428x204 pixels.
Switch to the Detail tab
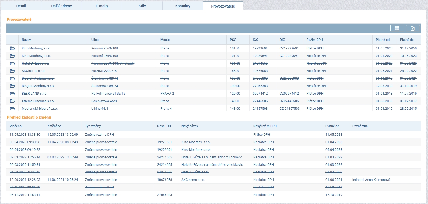tap(21, 6)
